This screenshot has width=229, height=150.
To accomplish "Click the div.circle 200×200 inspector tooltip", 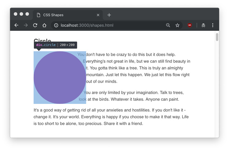I will click(x=55, y=45).
